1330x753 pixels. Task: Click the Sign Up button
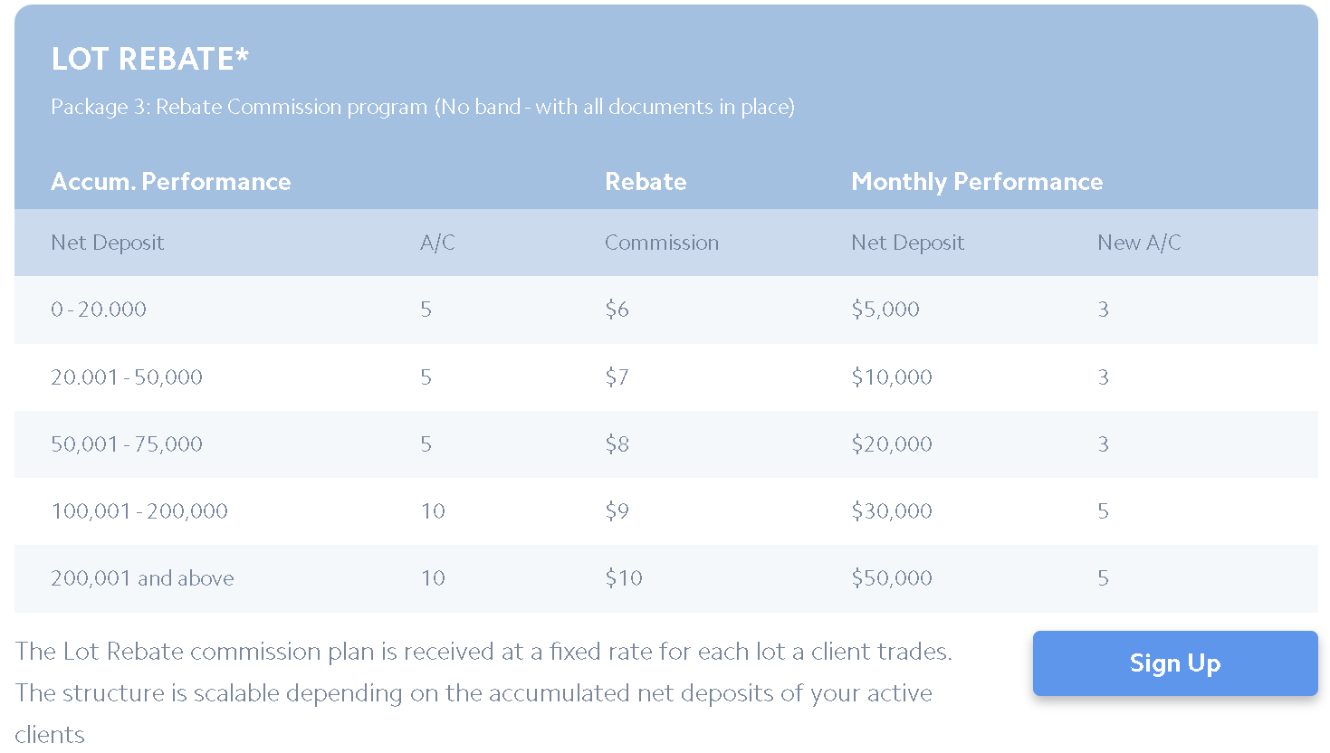pos(1174,663)
